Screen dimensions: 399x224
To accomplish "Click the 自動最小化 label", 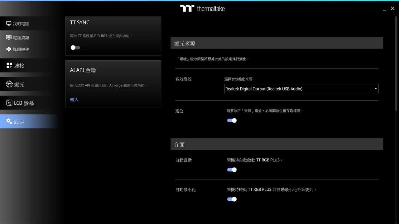I will point(185,189).
